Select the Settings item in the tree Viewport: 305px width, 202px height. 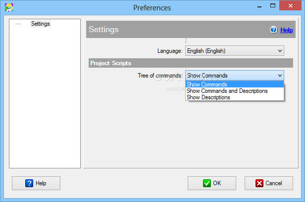40,24
